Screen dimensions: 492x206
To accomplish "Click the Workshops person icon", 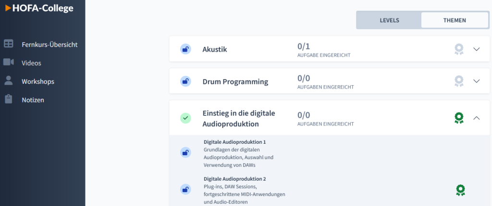I will point(9,80).
